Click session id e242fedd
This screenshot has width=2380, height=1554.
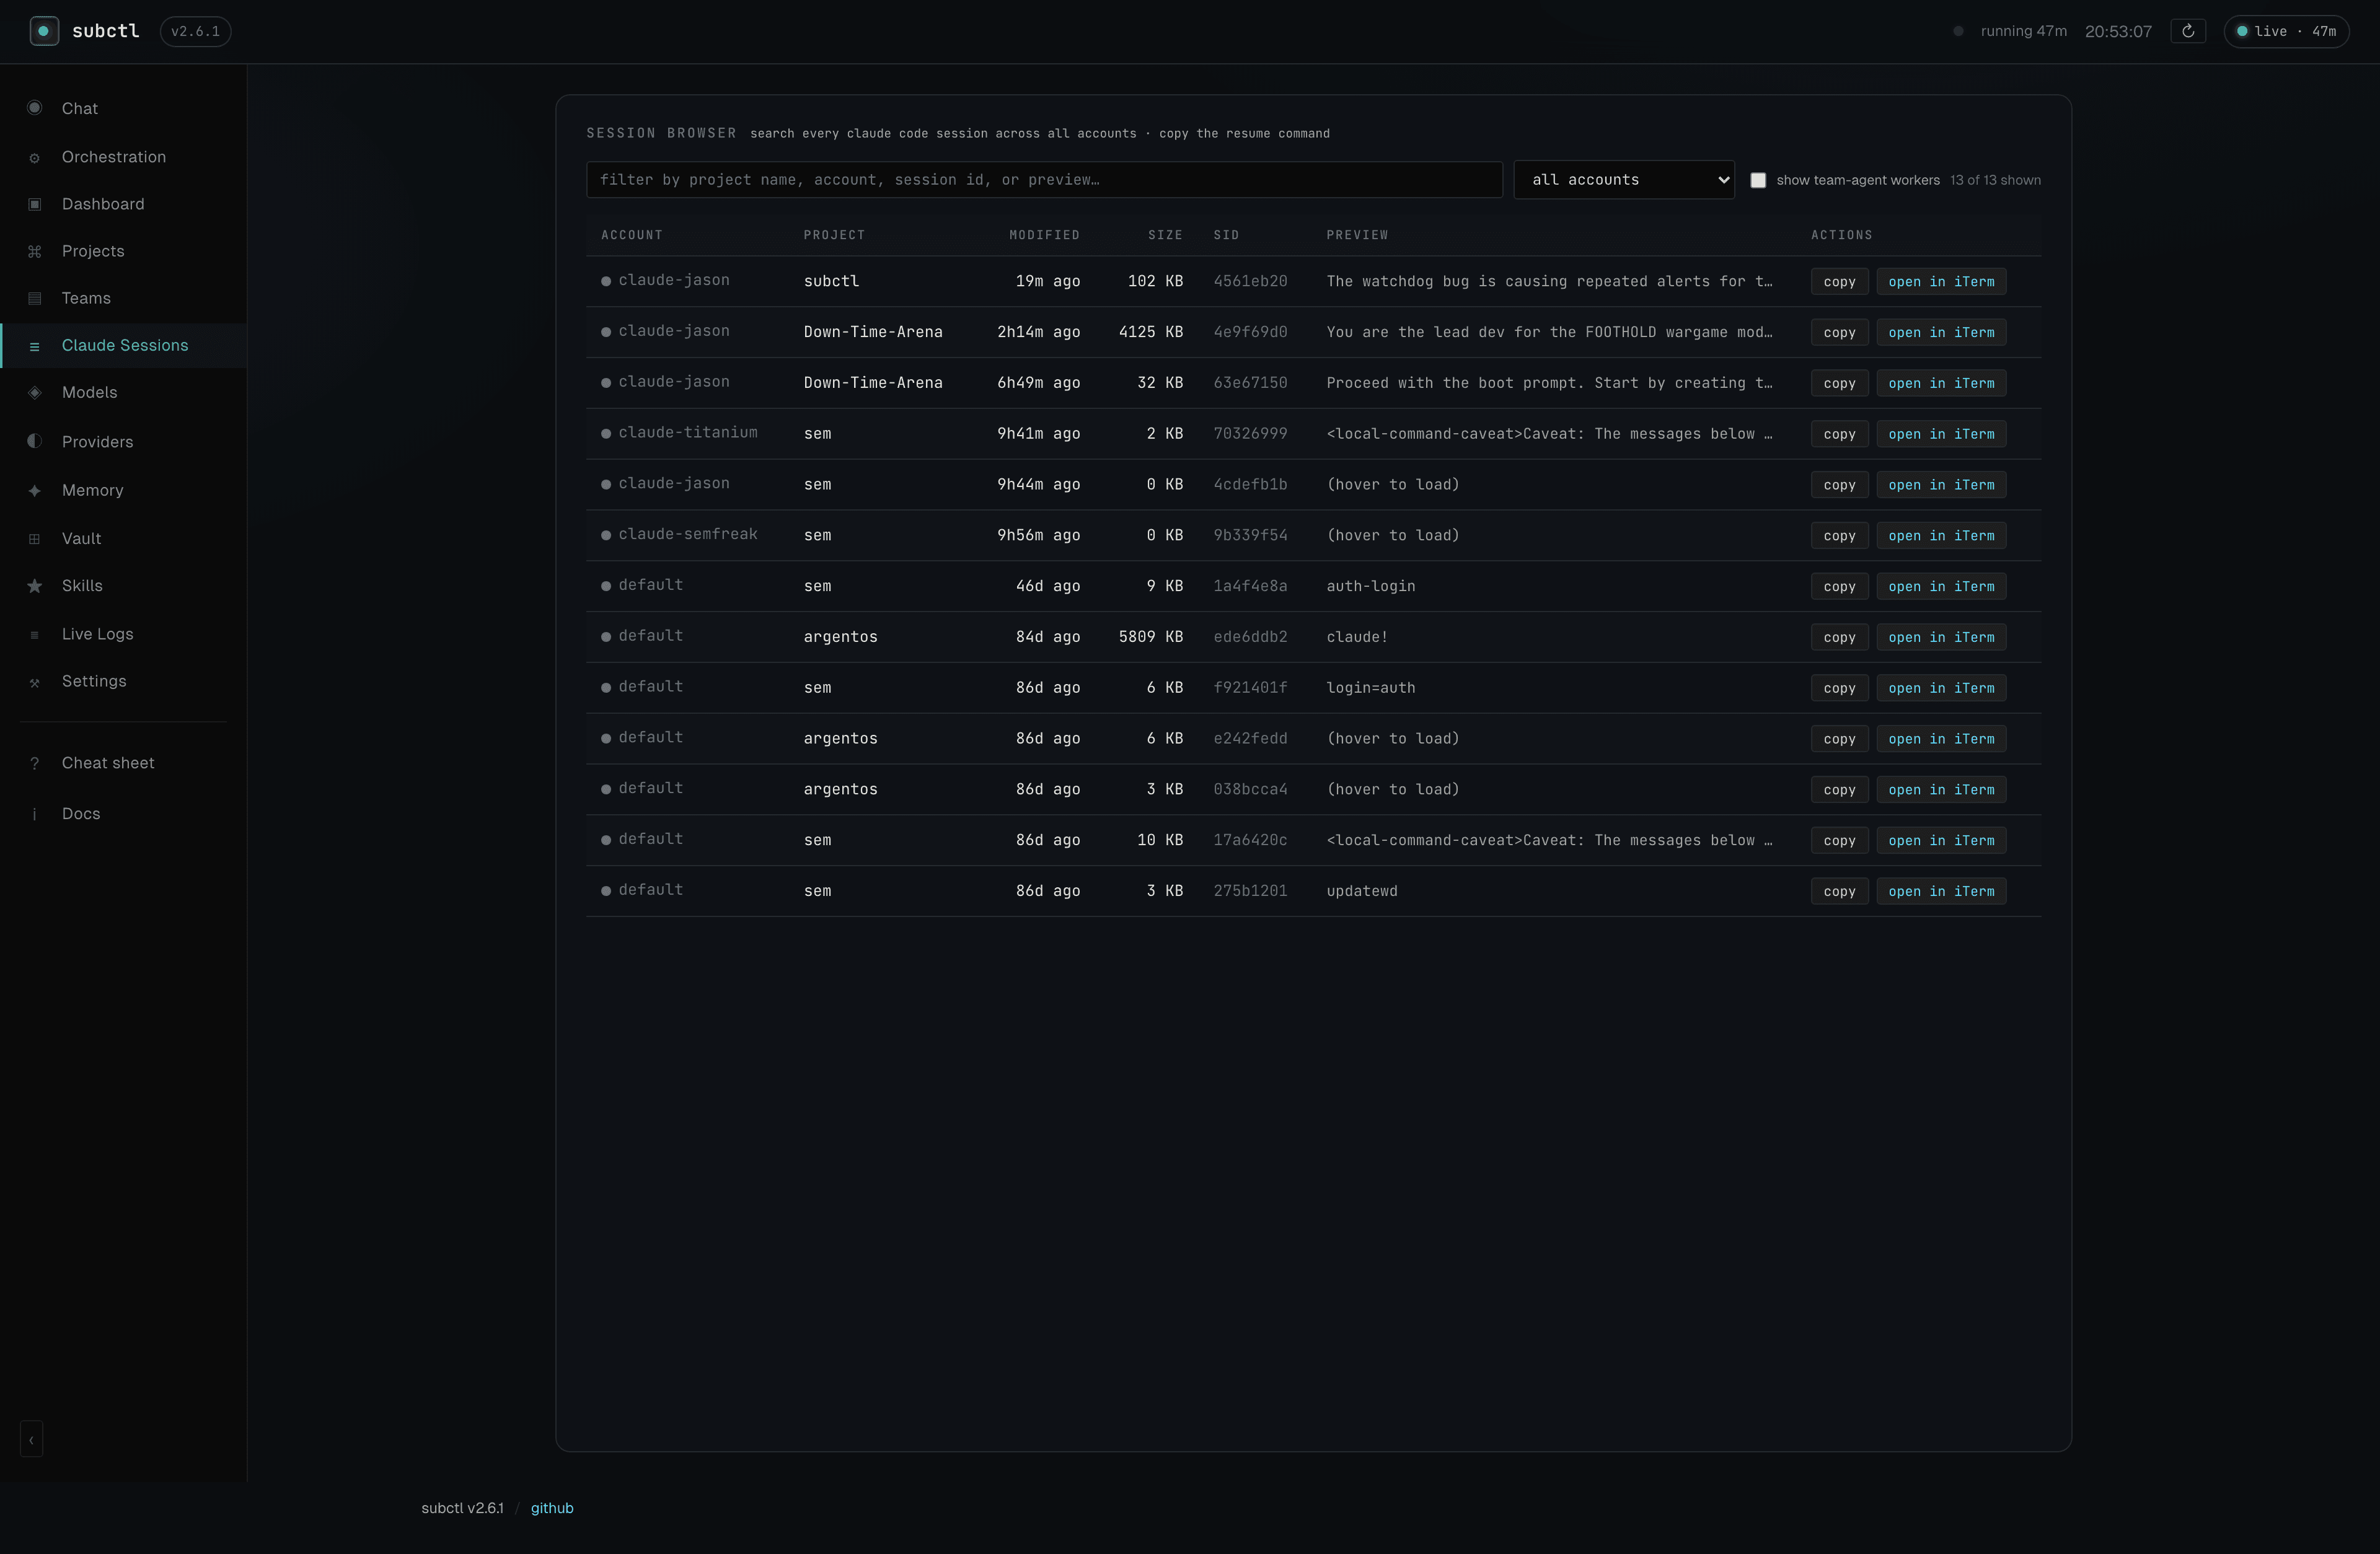click(1250, 739)
